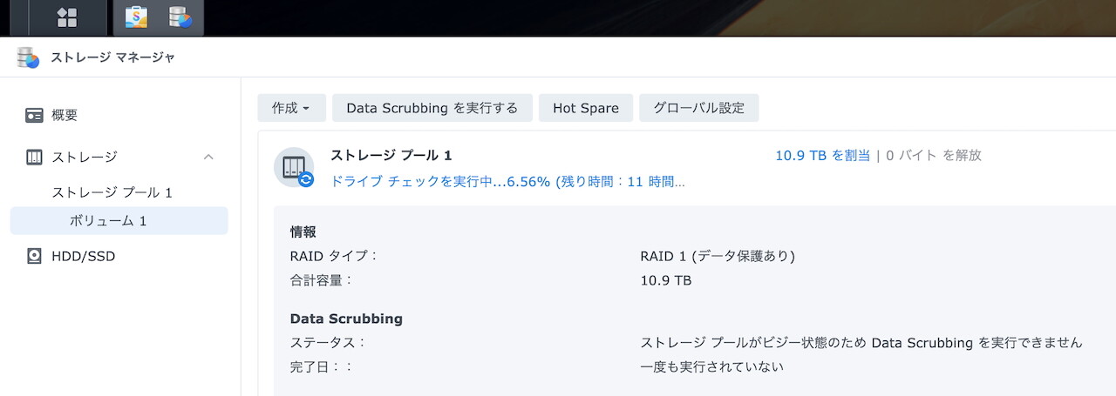Open the 作成 dropdown menu
The width and height of the screenshot is (1116, 396).
pyautogui.click(x=291, y=108)
